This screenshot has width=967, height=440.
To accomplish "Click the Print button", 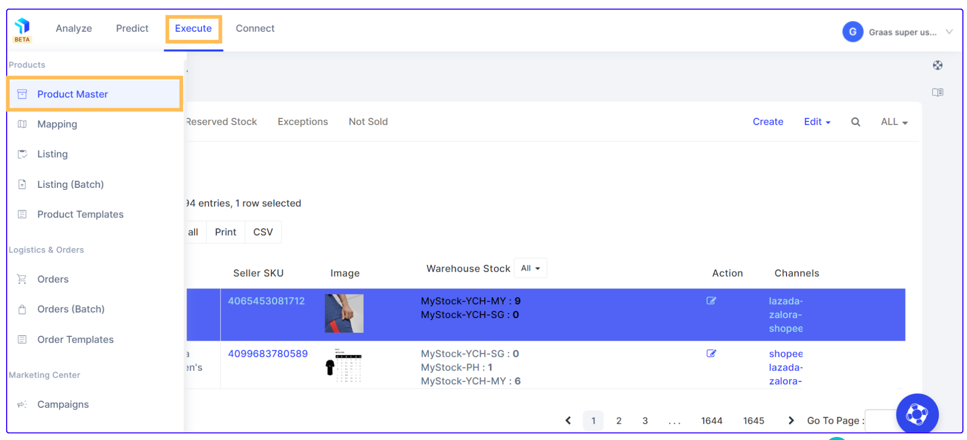I will pos(226,232).
